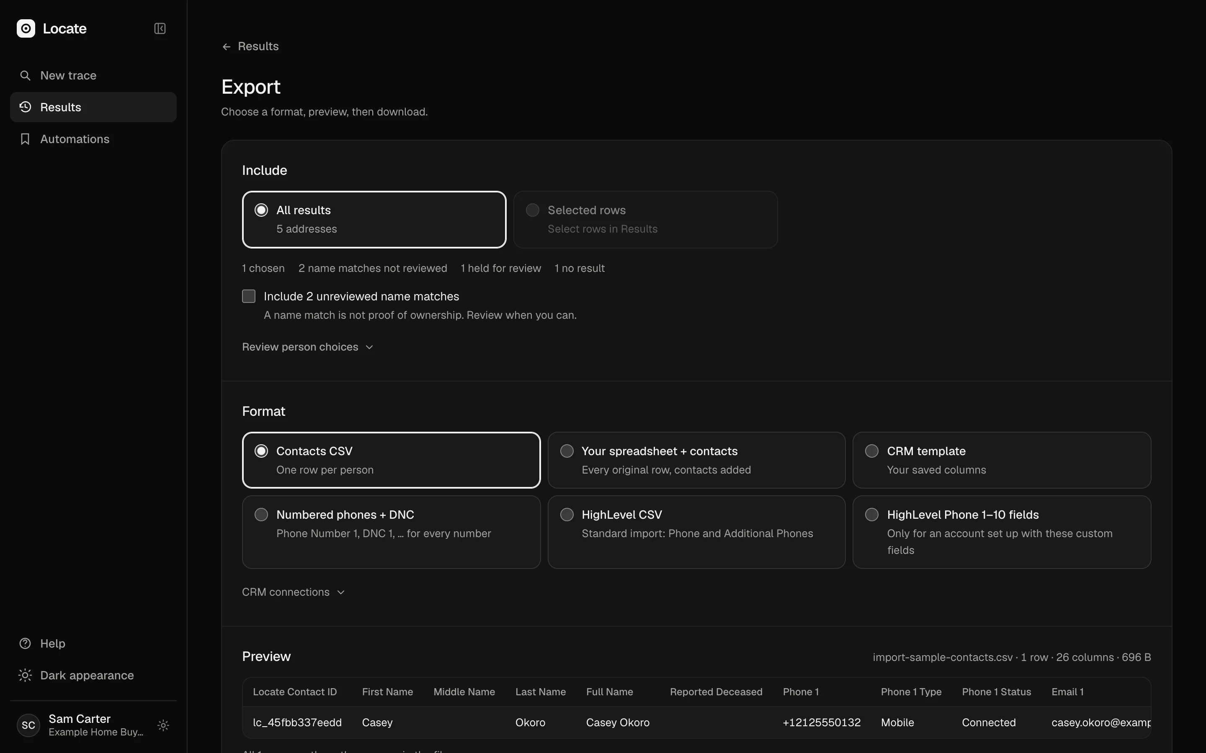Click the Results history icon
This screenshot has width=1206, height=753.
25,107
